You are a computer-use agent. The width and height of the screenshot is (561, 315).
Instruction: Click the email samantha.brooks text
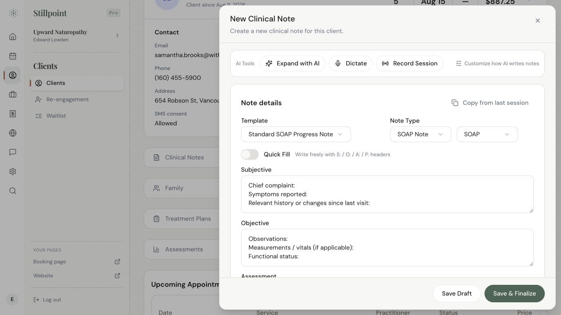tap(187, 55)
